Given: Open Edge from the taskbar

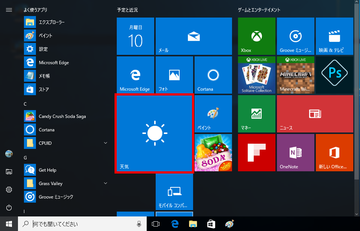Looking at the screenshot, I should click(175, 224).
